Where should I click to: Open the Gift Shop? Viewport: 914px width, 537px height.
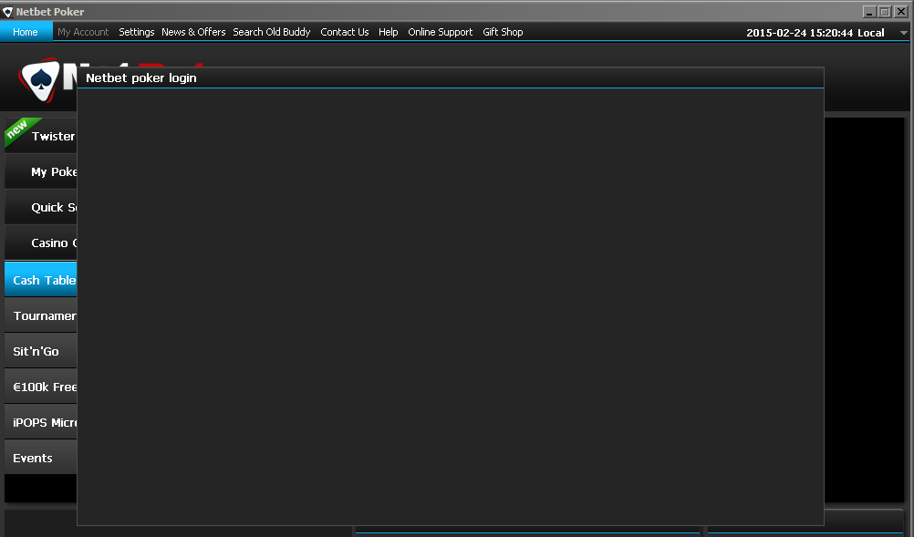pos(503,32)
